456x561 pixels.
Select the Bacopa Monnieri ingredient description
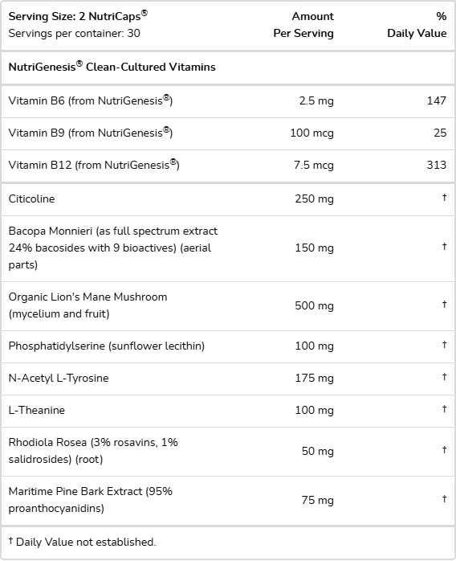[x=113, y=248]
